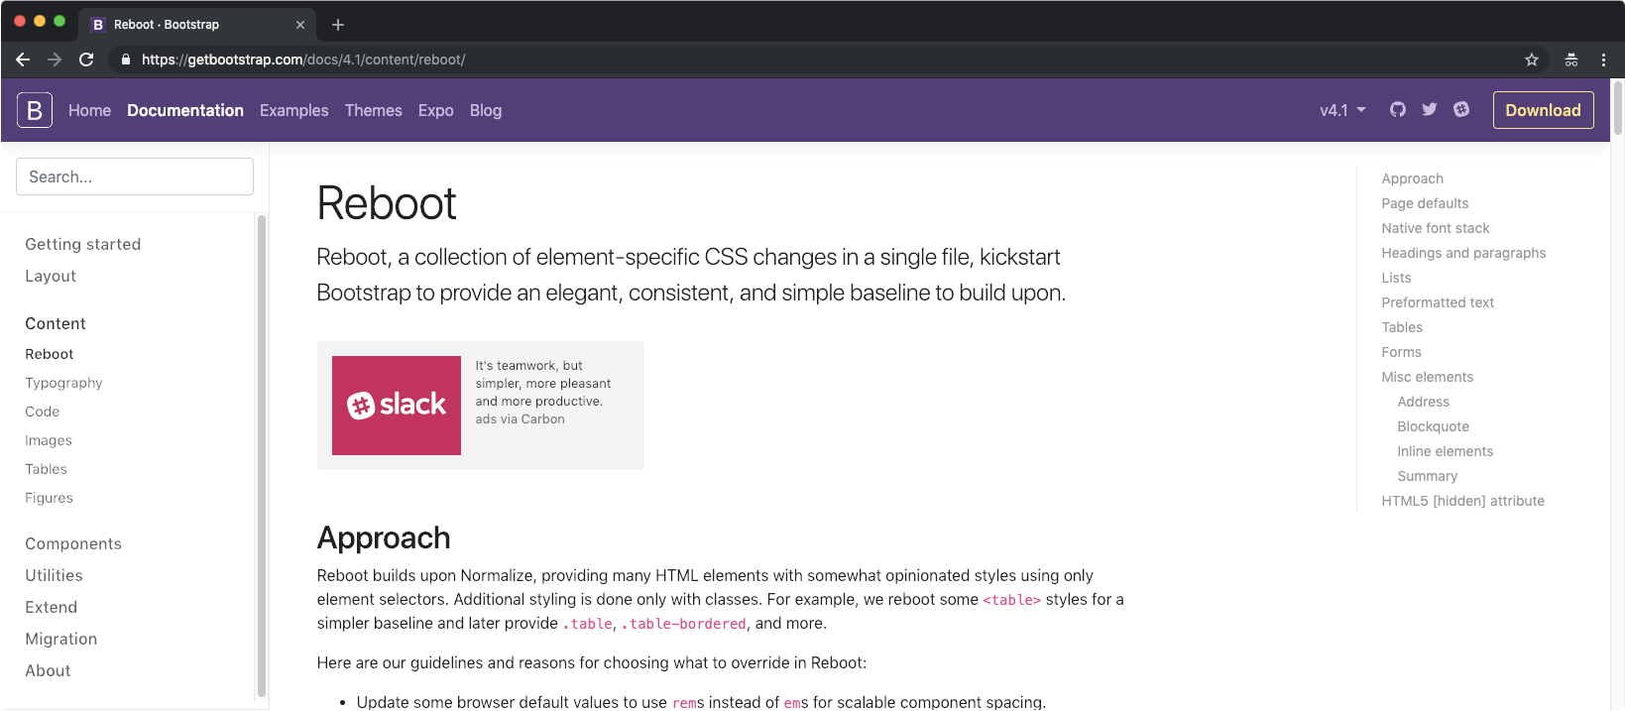This screenshot has width=1625, height=711.
Task: Select Themes in the top navigation
Action: [x=374, y=110]
